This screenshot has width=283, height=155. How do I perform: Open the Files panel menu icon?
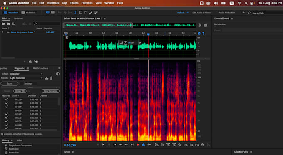click(x=9, y=18)
